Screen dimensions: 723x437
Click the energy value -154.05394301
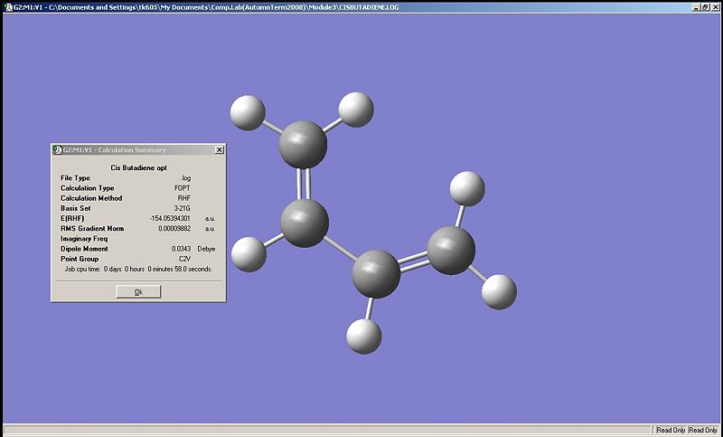pos(170,218)
